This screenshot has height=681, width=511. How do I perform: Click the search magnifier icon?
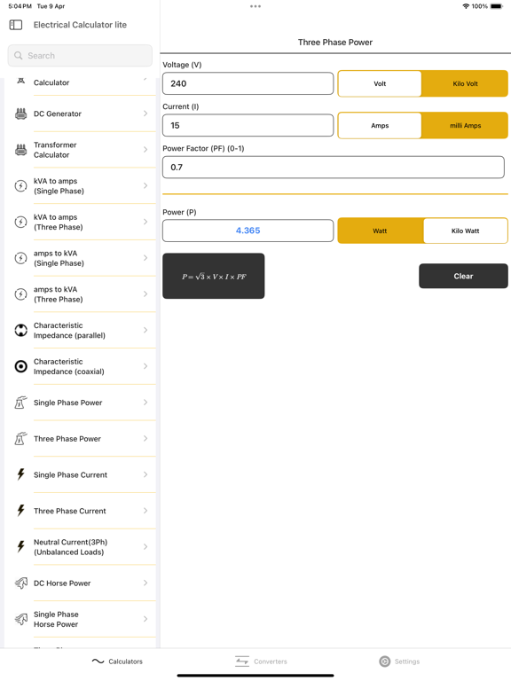click(x=19, y=56)
